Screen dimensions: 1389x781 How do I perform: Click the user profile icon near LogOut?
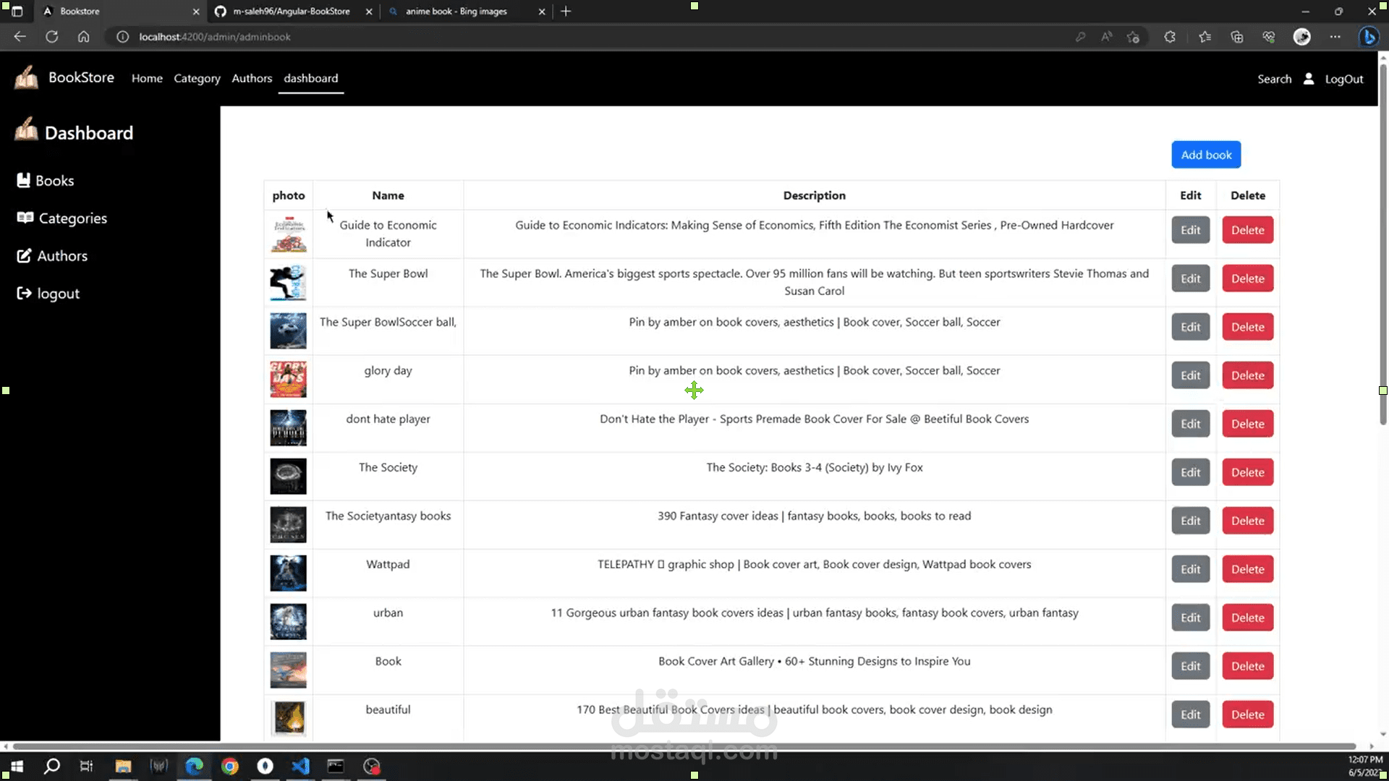coord(1308,79)
